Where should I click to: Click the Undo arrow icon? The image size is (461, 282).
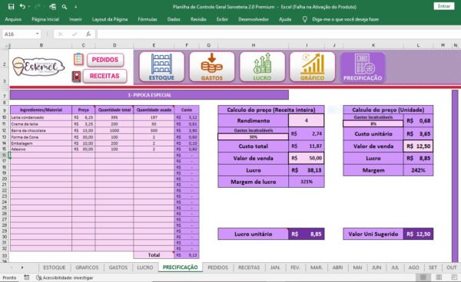click(22, 6)
